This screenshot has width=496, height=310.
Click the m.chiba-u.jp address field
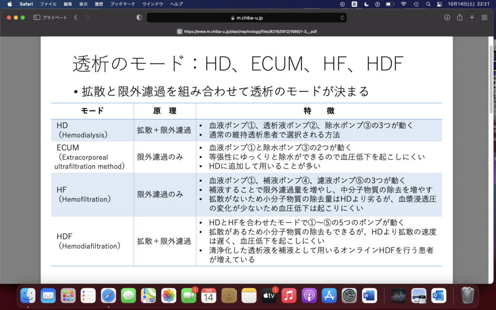tap(247, 17)
